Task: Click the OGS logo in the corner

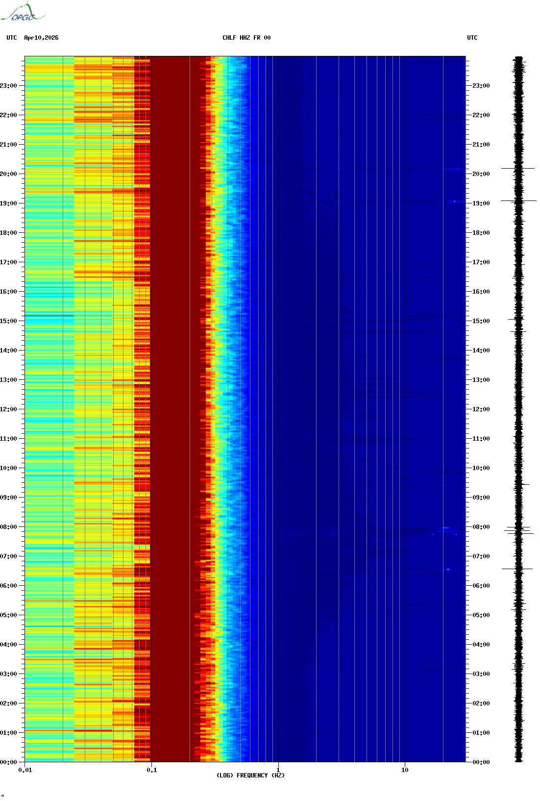Action: (23, 12)
